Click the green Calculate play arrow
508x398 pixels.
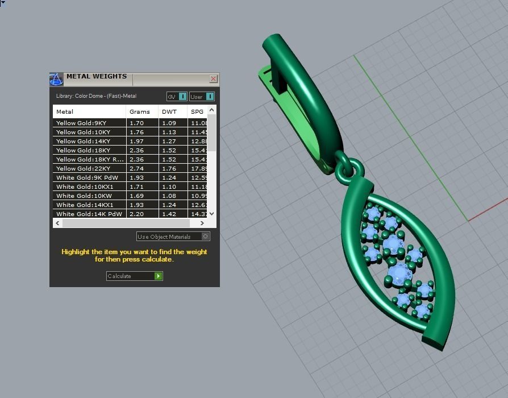click(x=158, y=276)
